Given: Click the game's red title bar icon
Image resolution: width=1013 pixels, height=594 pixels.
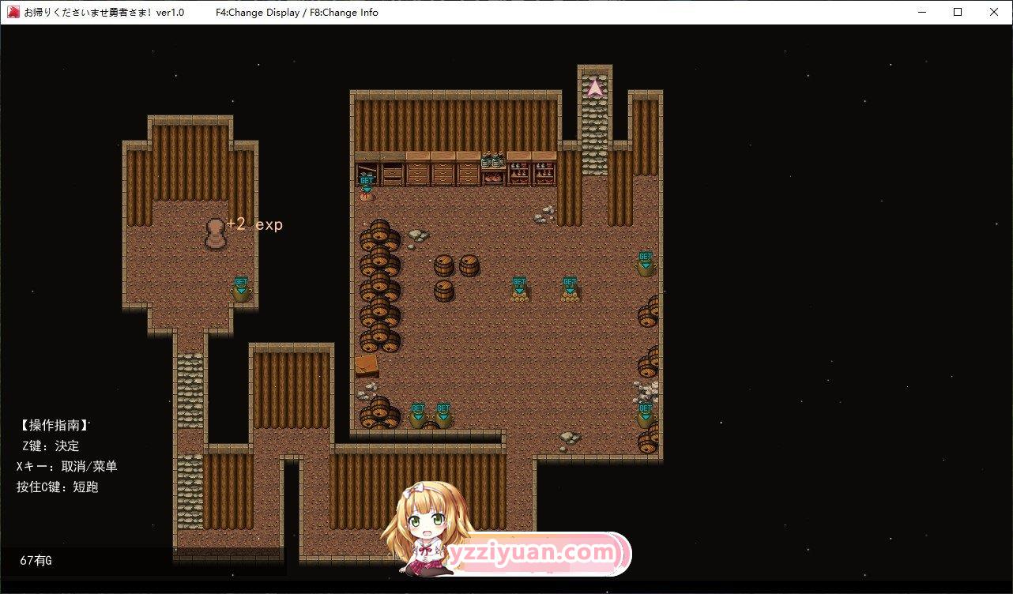Looking at the screenshot, I should point(13,12).
